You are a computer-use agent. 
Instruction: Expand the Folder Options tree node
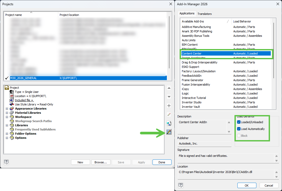[x=7, y=134]
